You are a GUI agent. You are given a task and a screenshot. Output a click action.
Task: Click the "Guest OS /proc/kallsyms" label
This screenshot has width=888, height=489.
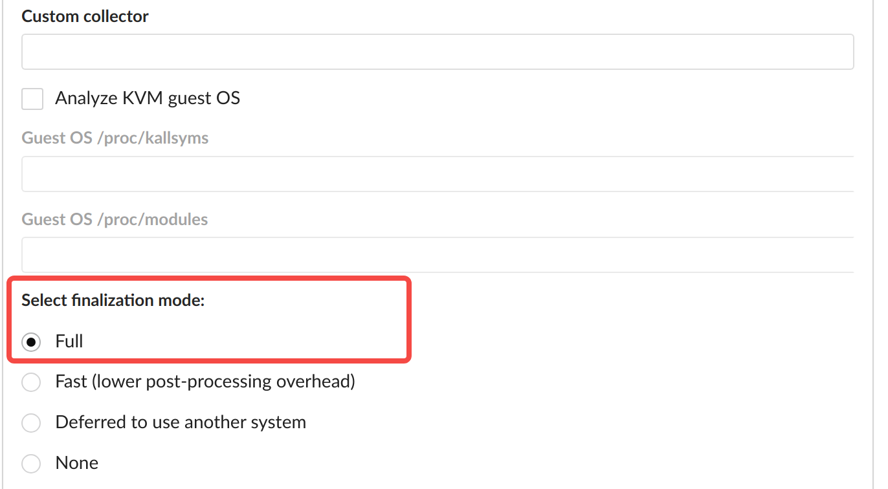coord(115,138)
